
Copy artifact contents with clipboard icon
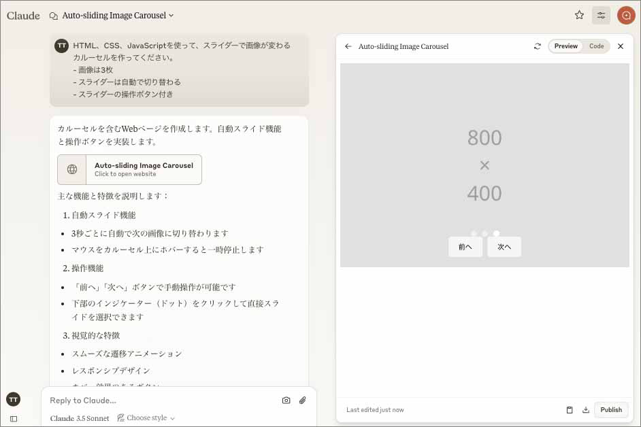tap(570, 410)
